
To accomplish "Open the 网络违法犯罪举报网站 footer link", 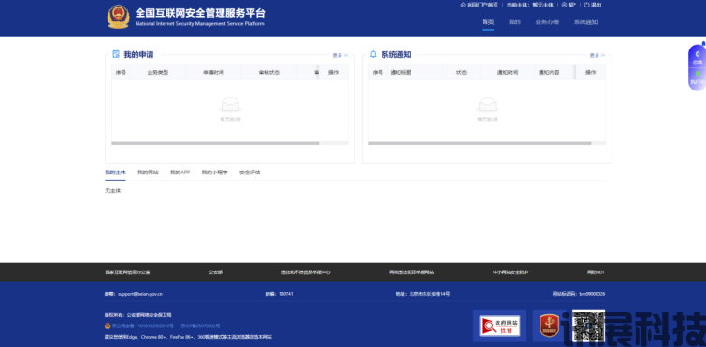I will click(411, 272).
